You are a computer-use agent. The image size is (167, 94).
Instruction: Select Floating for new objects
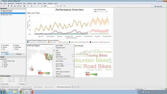(x=19, y=54)
